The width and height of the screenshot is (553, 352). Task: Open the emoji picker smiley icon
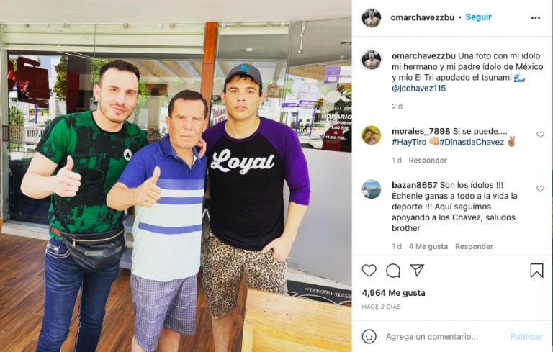coord(369,336)
